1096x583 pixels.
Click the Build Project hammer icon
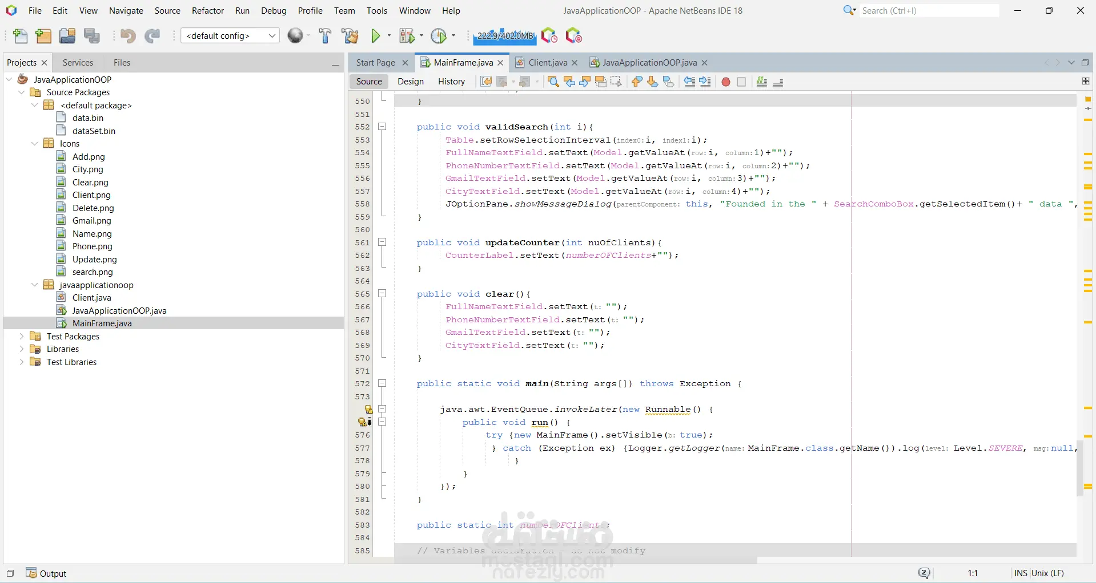pos(325,36)
